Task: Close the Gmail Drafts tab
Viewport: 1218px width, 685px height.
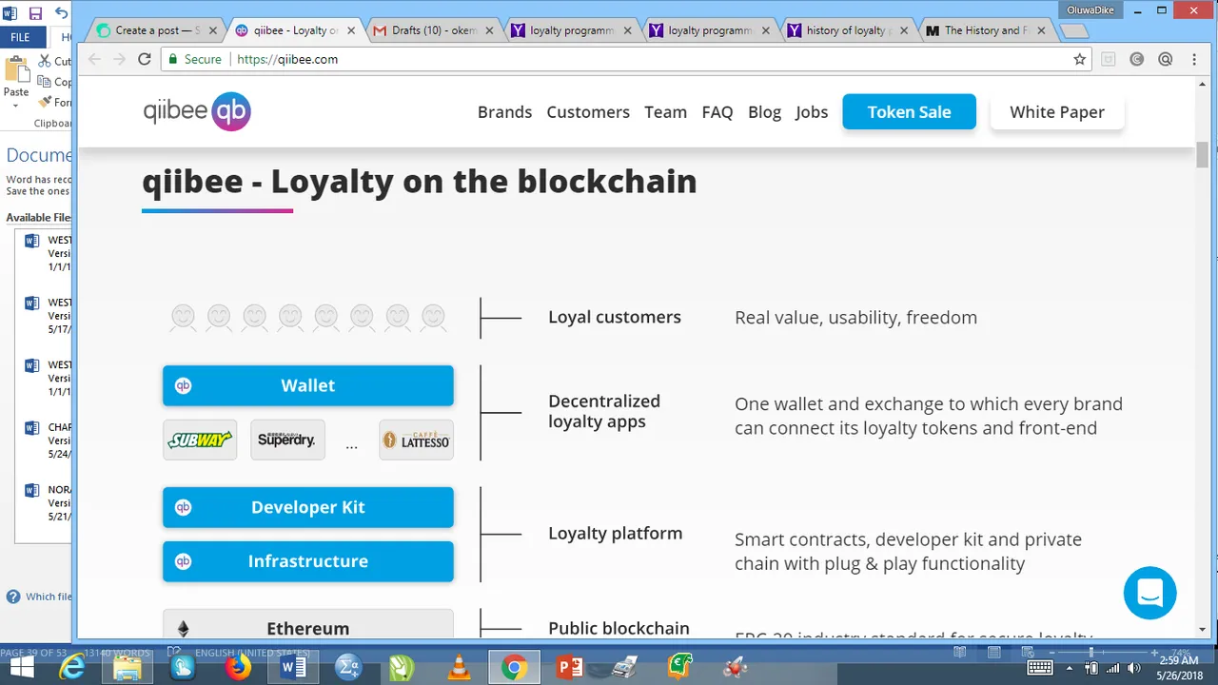Action: click(x=488, y=30)
